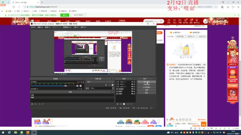
Task: Select the 比赛 scene in the list
Action: (x=72, y=95)
